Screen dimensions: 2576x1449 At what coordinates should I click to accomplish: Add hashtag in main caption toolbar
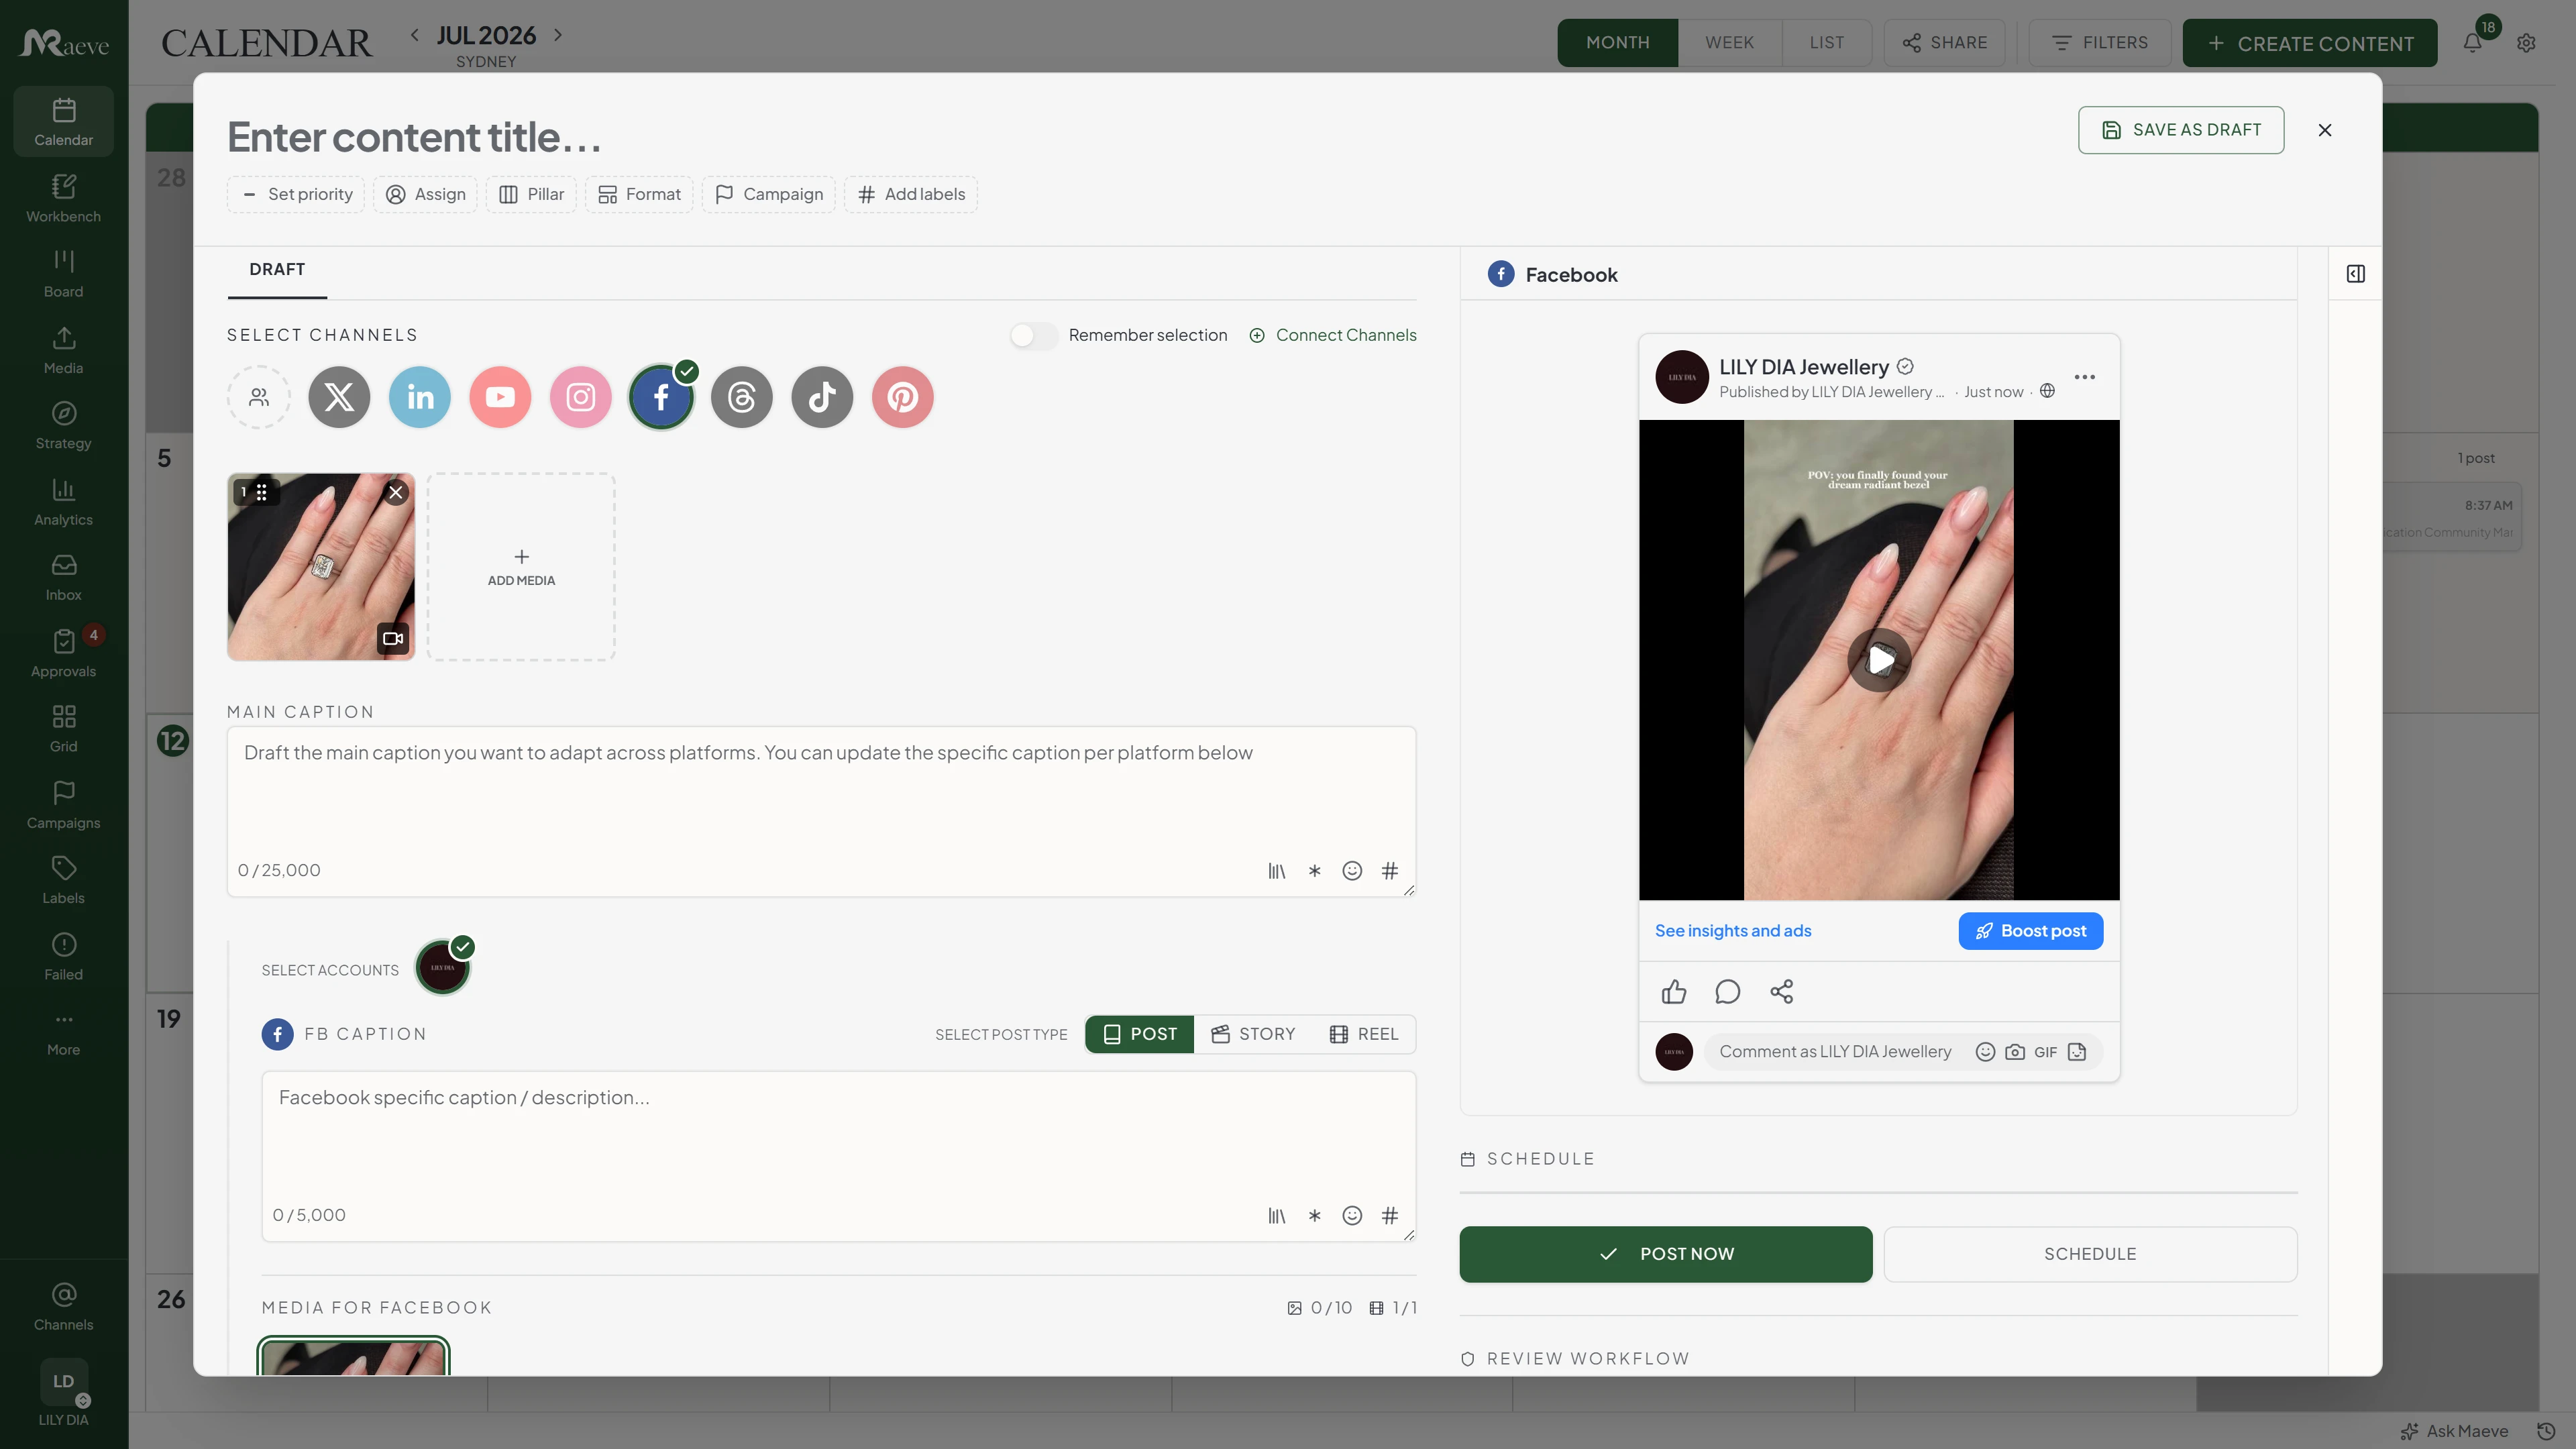click(1389, 871)
